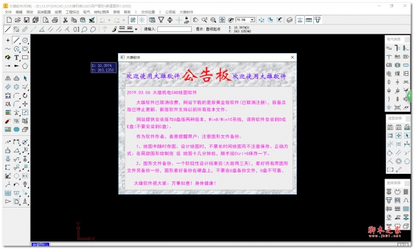Viewport: 414px width, 249px height.
Task: Click the 旧 symbol in electrical panel
Action: point(406,74)
